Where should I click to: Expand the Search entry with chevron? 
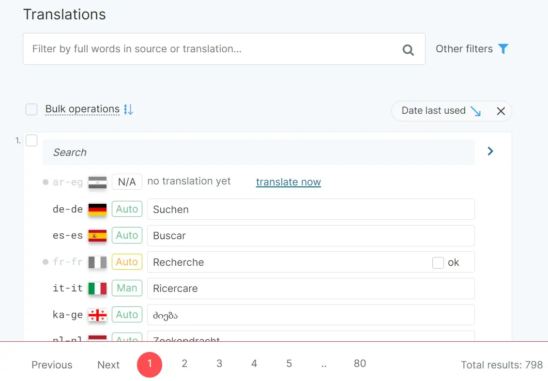[x=490, y=152]
